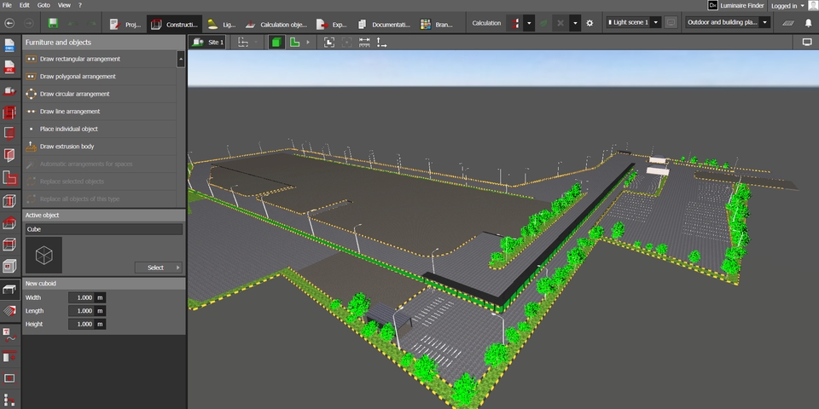Open the Logged in account dropdown
The height and width of the screenshot is (409, 819).
787,5
